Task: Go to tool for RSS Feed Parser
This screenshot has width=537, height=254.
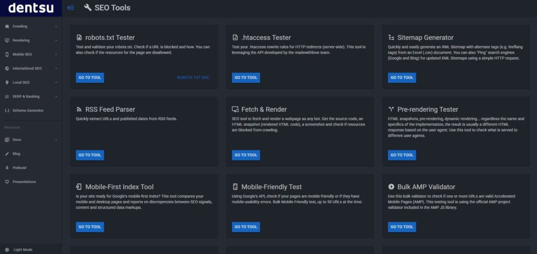Action: coord(90,155)
